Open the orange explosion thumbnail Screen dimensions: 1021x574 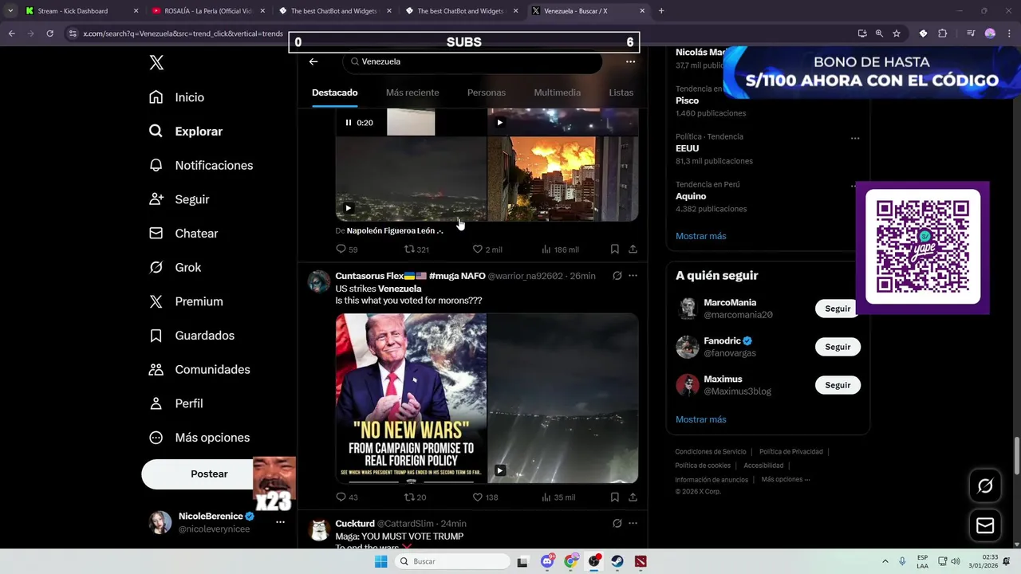[562, 179]
